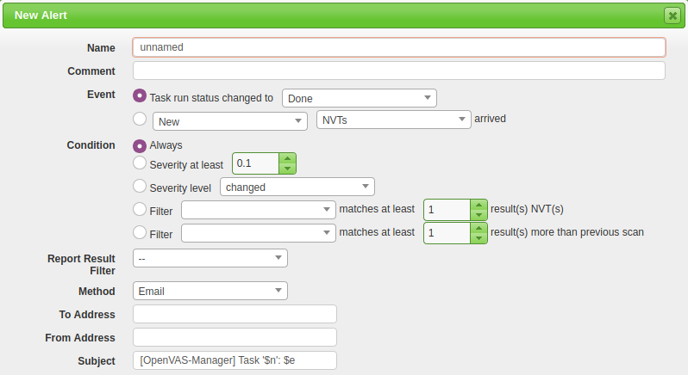Select the New NVTs arrived event radio

pos(140,120)
